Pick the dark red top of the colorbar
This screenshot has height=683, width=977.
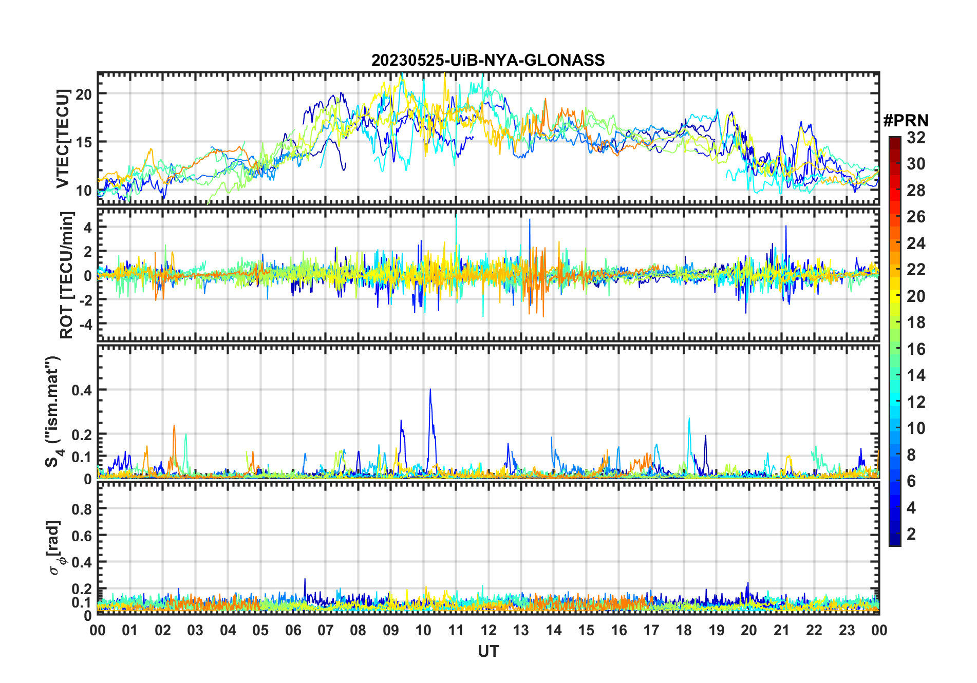click(x=894, y=140)
